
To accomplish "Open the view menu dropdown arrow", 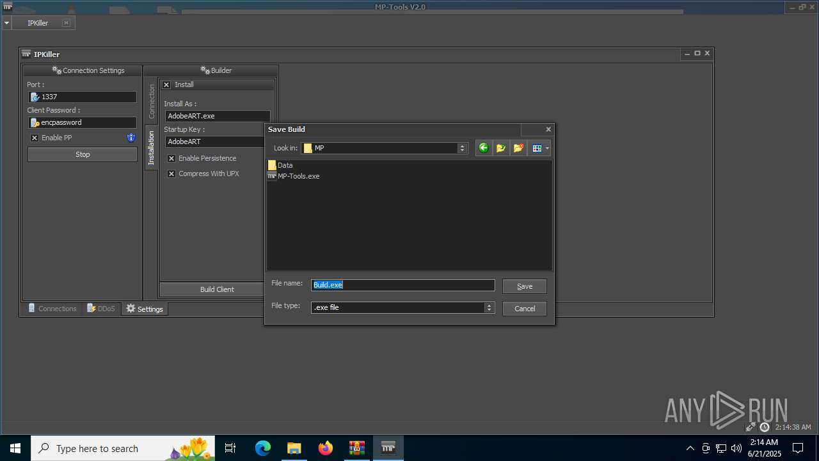I will pyautogui.click(x=547, y=148).
